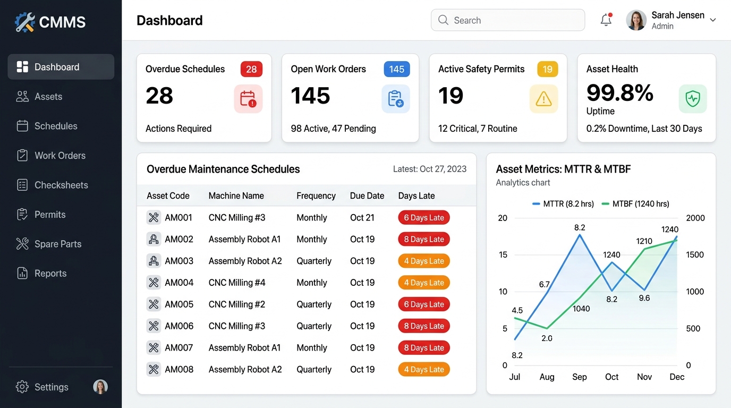Click the 98 Active, 47 Pending text
Image resolution: width=731 pixels, height=408 pixels.
click(333, 129)
